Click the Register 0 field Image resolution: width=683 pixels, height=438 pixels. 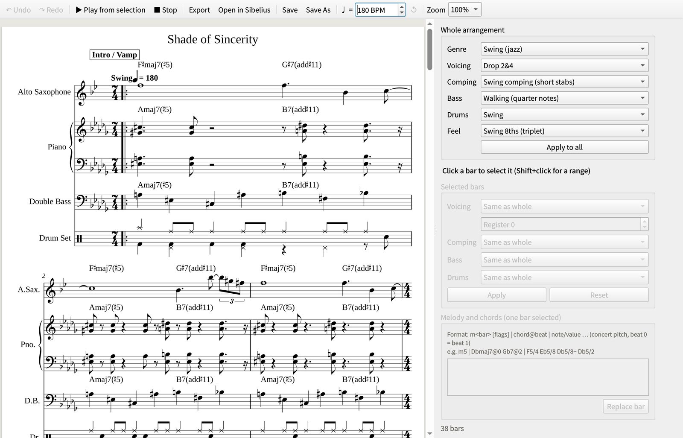point(560,225)
